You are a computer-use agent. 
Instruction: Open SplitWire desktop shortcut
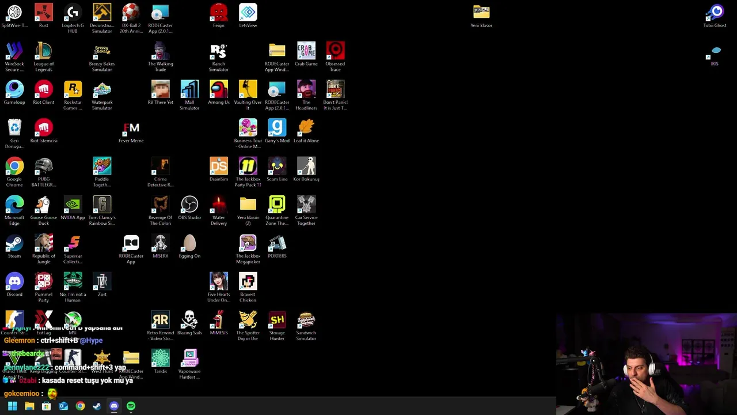coord(14,16)
